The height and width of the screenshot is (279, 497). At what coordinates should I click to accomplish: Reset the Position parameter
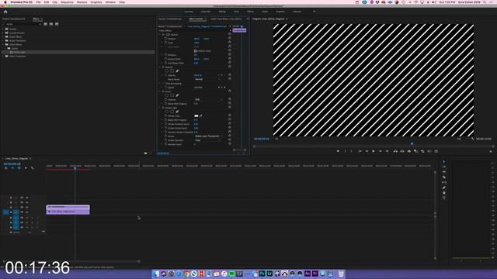pyautogui.click(x=230, y=38)
